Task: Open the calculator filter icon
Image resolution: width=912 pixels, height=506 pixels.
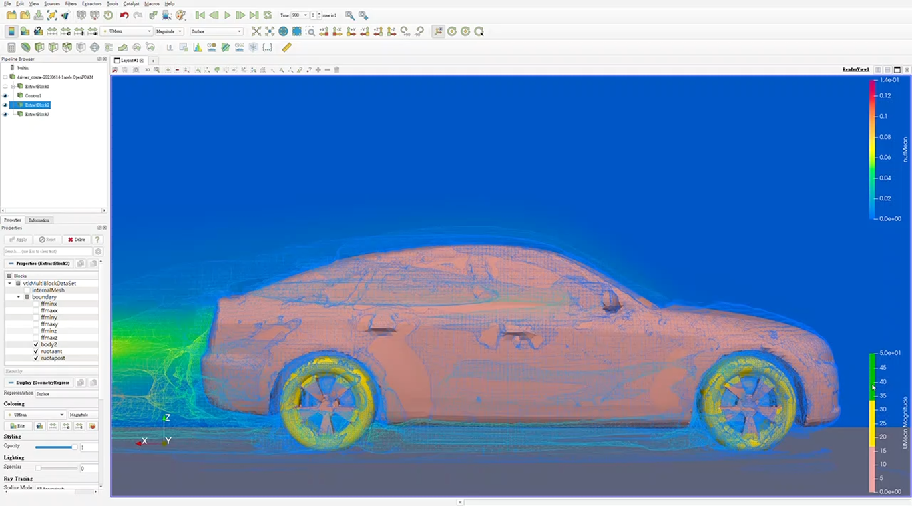Action: pyautogui.click(x=11, y=47)
